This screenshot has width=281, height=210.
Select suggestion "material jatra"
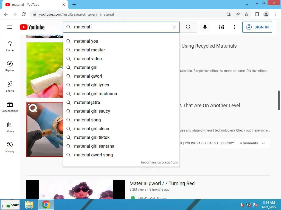[x=121, y=102]
